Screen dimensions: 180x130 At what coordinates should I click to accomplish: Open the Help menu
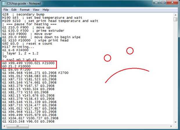pos(46,10)
